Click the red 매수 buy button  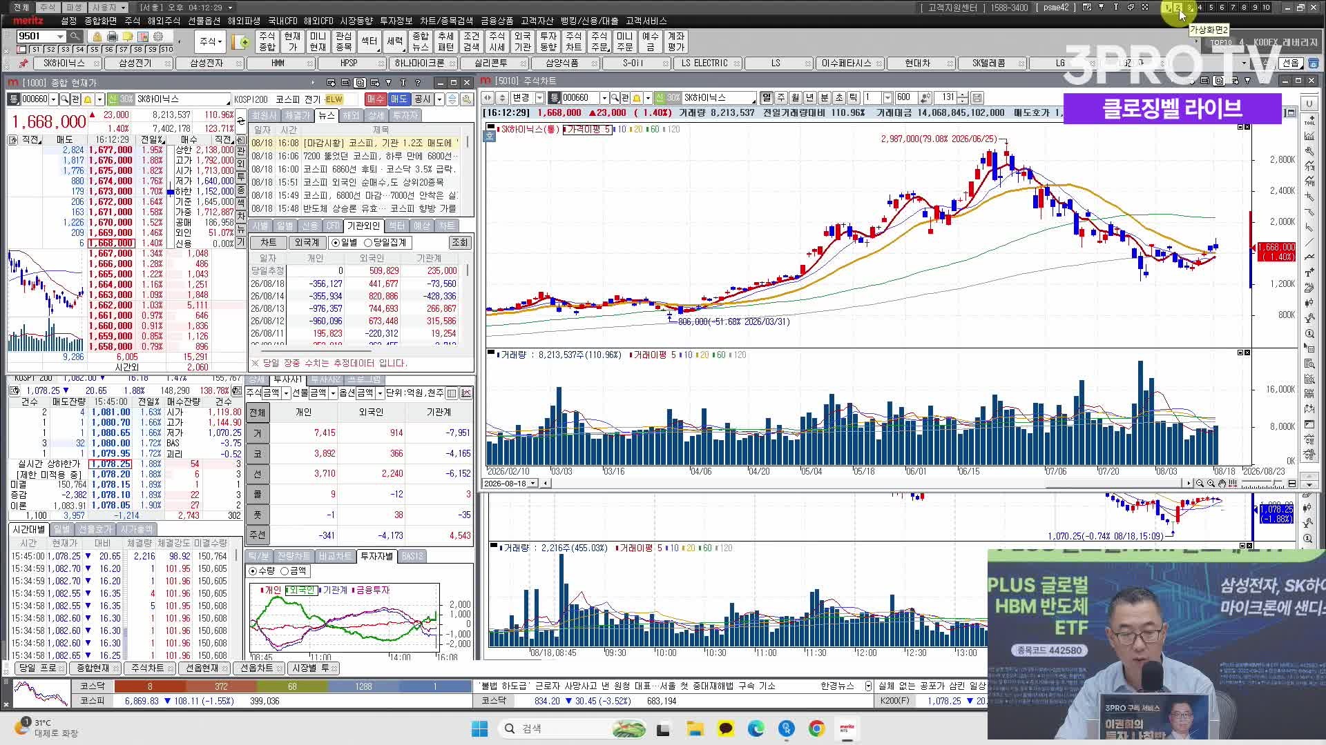(x=375, y=99)
